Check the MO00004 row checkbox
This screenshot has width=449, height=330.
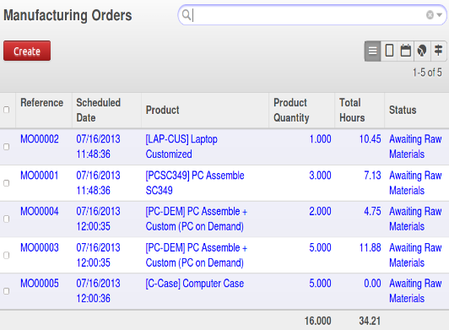coord(6,219)
